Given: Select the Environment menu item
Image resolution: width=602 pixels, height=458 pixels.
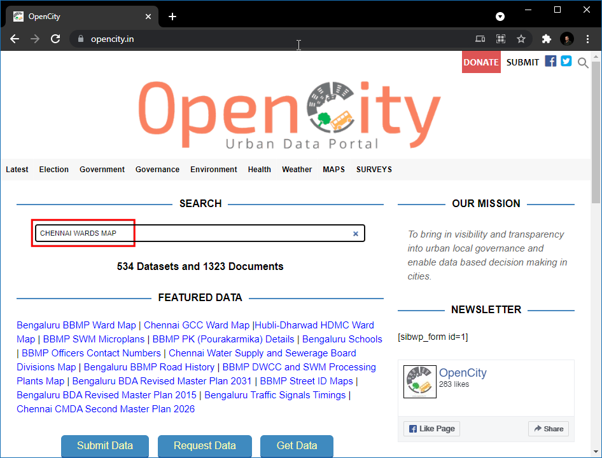Looking at the screenshot, I should (214, 170).
